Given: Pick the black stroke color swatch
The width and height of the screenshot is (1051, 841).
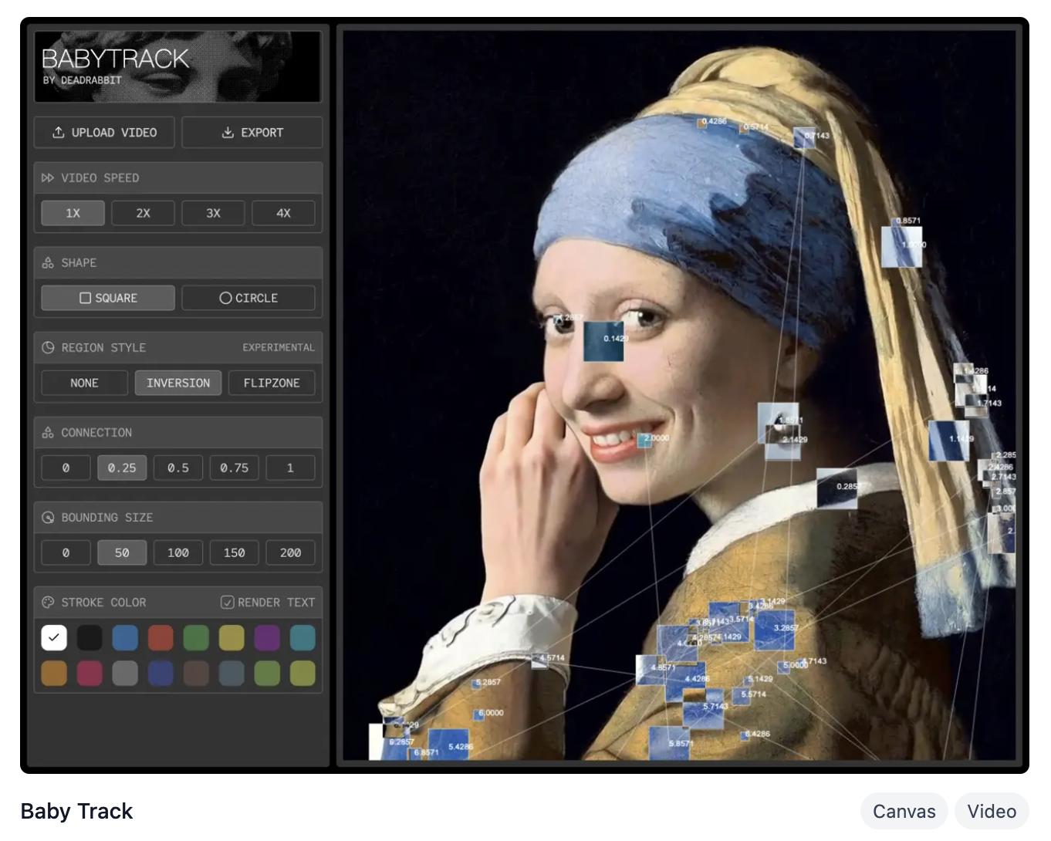Looking at the screenshot, I should point(90,638).
